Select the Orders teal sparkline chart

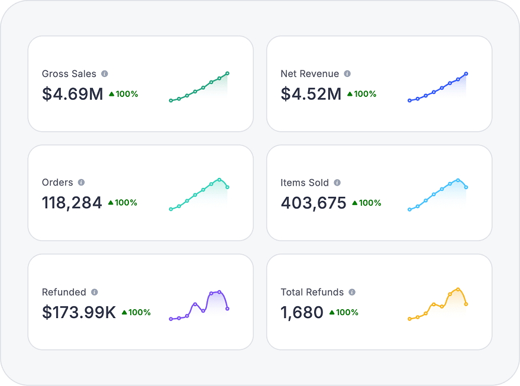click(199, 194)
